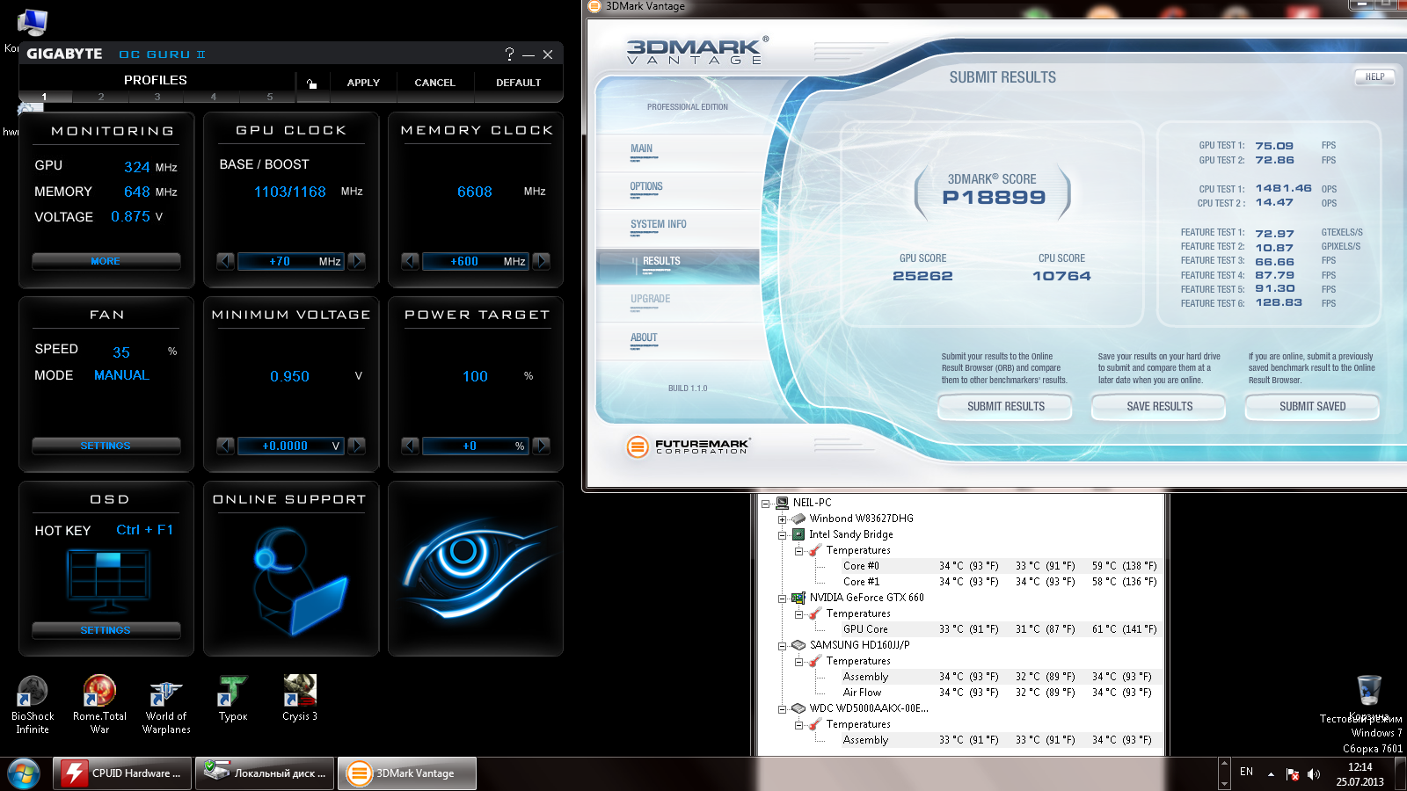1407x791 pixels.
Task: Collapse the NEIL-PC root node
Action: 765,504
